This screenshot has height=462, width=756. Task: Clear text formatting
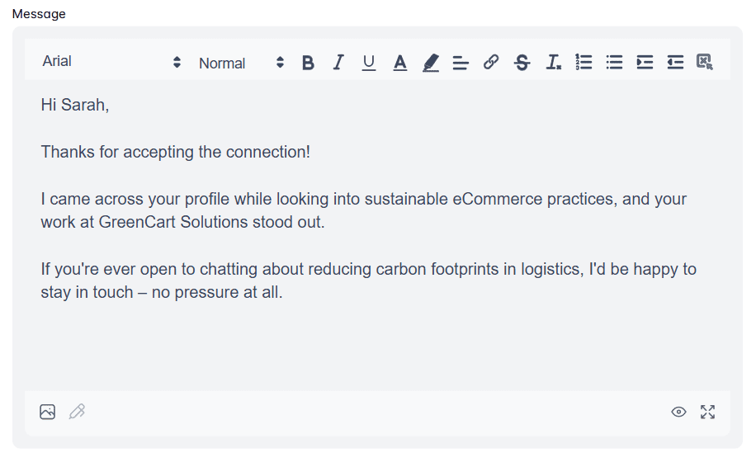553,63
